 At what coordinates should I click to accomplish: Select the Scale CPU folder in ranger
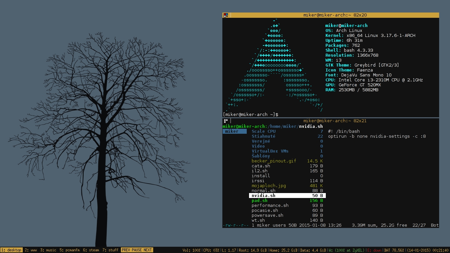tap(287, 131)
